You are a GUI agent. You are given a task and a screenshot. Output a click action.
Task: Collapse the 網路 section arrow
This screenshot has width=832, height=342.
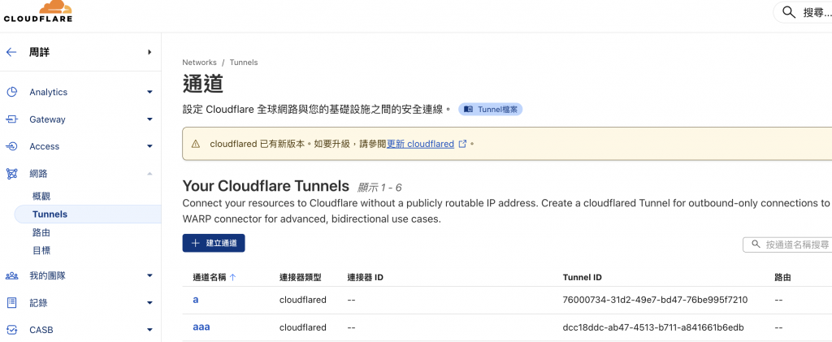tap(149, 173)
